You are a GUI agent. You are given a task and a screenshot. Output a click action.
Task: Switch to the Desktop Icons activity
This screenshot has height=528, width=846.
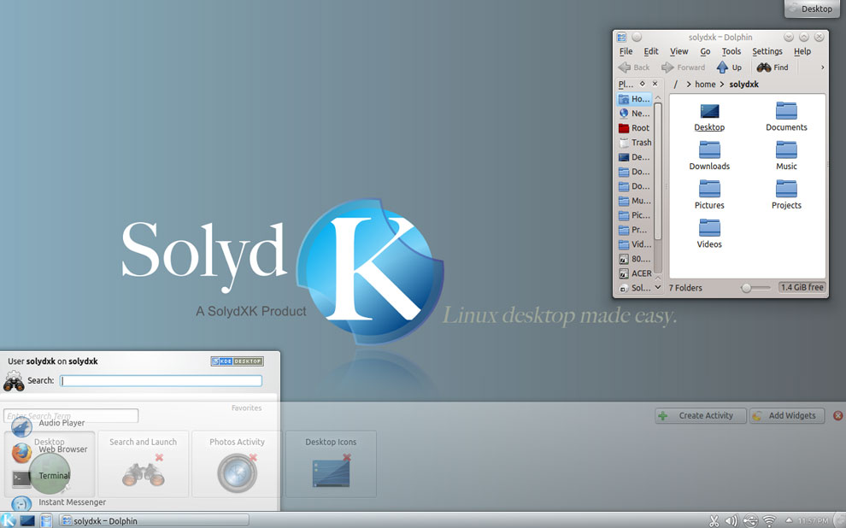tap(331, 464)
